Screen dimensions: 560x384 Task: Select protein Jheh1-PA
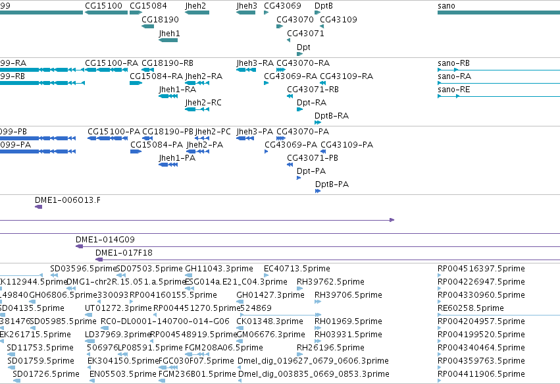point(177,158)
